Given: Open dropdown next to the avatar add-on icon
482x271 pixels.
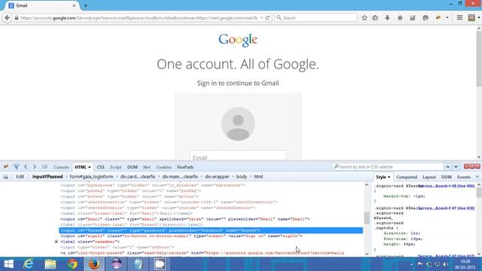Looking at the screenshot, I should 479,18.
